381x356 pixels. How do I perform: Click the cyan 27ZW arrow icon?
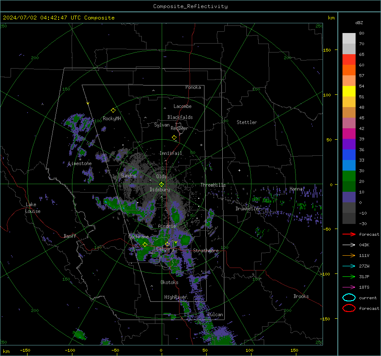[349, 266]
